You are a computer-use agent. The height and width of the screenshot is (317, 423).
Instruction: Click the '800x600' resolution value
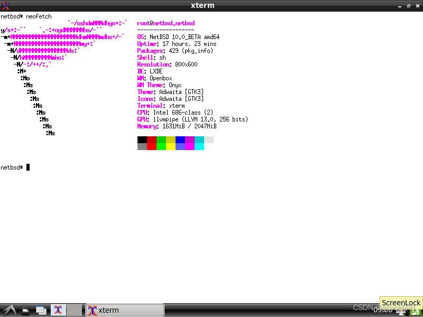pyautogui.click(x=186, y=64)
